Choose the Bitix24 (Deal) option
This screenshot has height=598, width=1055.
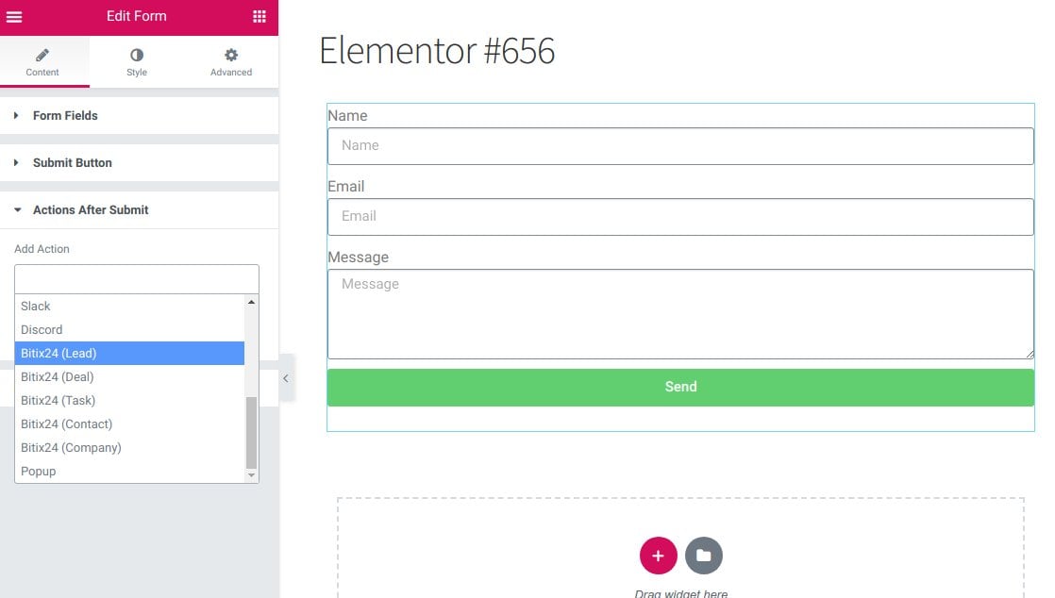[x=129, y=376]
